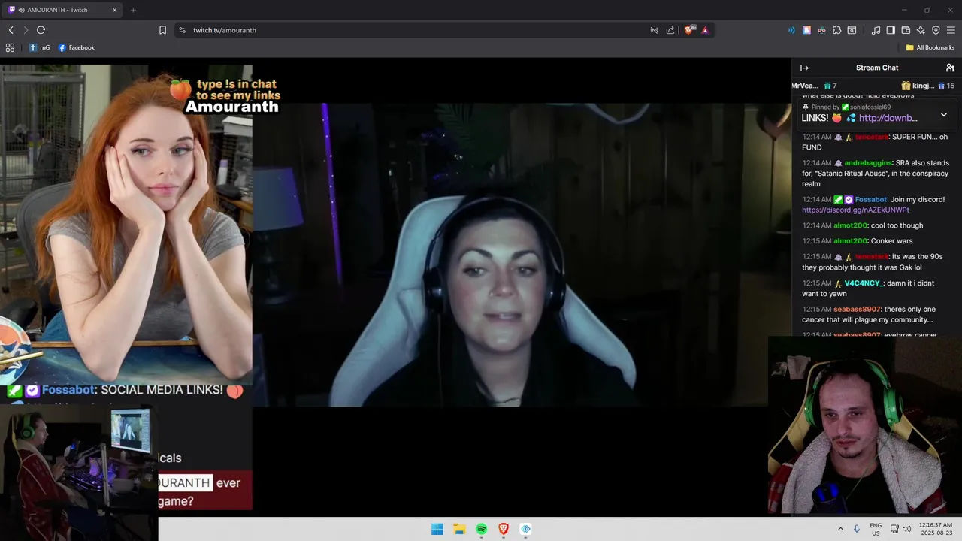Toggle the microphone tray icon
This screenshot has width=962, height=541.
[x=857, y=529]
